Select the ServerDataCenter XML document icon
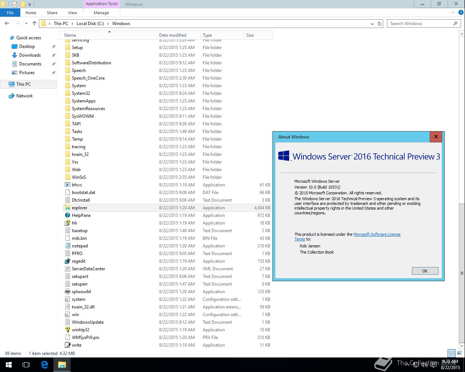This screenshot has width=465, height=372. [x=67, y=269]
